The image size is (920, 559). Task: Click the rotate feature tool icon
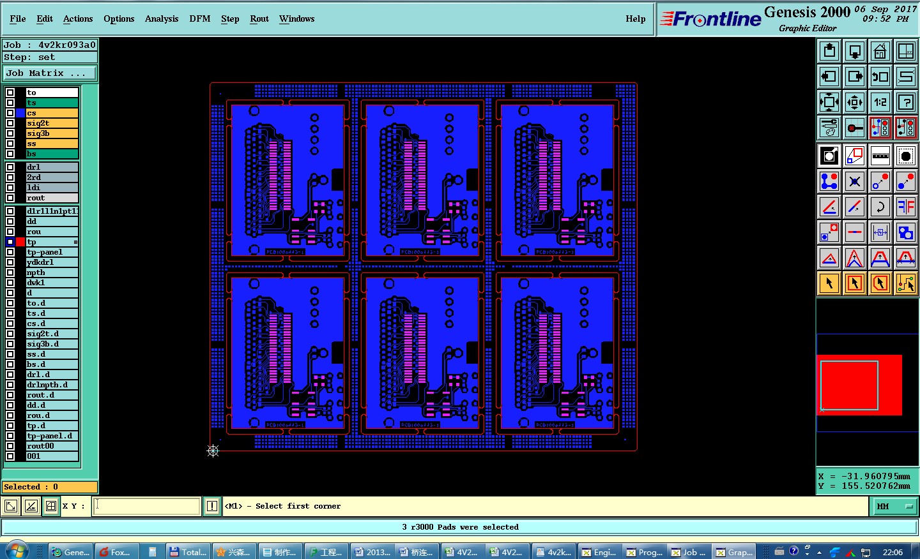[880, 207]
